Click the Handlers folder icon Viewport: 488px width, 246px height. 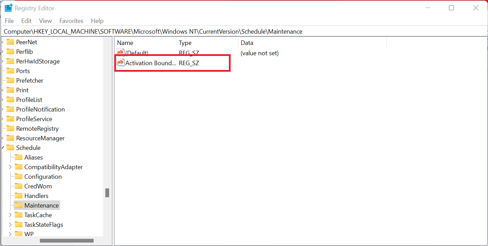pyautogui.click(x=19, y=196)
